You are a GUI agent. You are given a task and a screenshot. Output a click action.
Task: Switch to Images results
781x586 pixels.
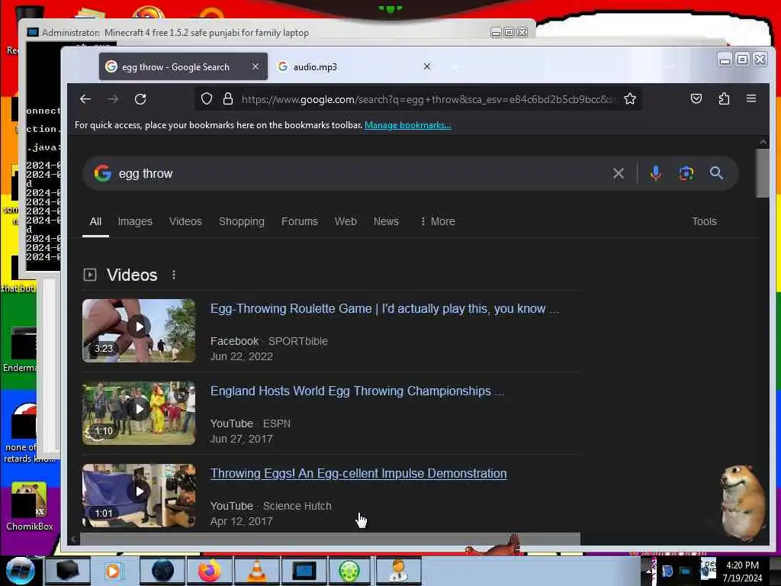pos(135,221)
